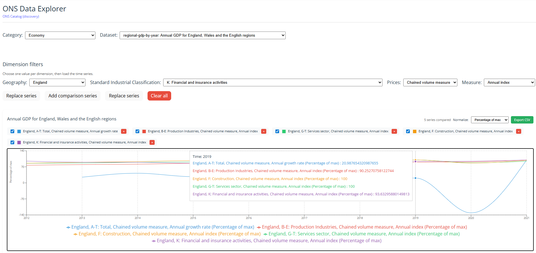Click the blue swatch of A-T Total series
This screenshot has height=253, width=536.
pos(19,131)
